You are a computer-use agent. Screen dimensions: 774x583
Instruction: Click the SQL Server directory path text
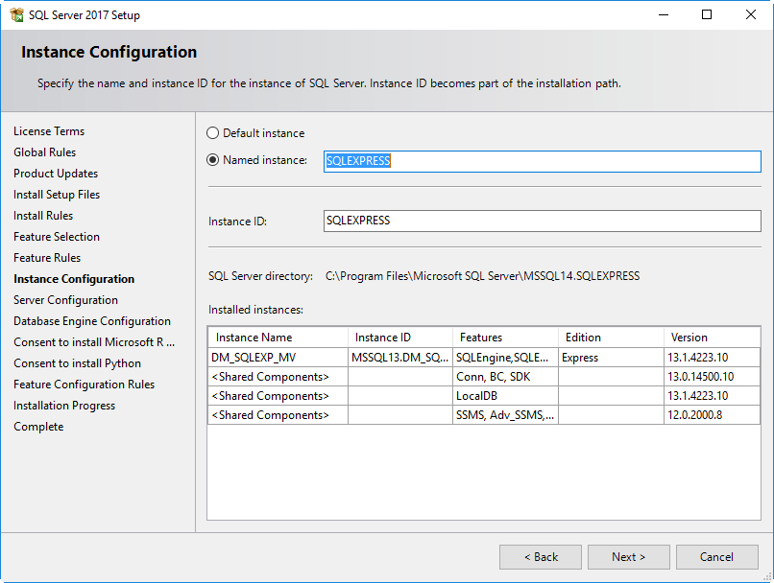click(482, 276)
